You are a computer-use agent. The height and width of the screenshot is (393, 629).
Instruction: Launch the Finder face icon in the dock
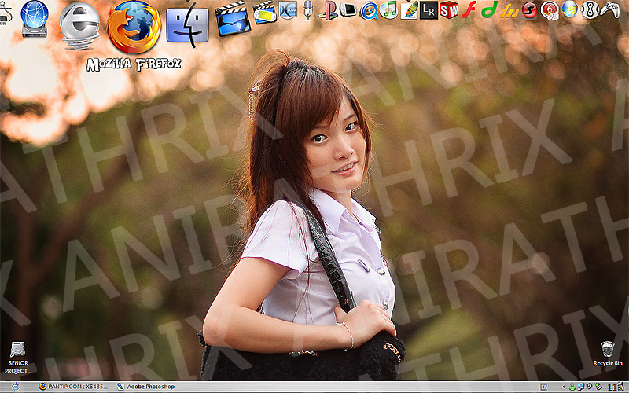pos(187,25)
